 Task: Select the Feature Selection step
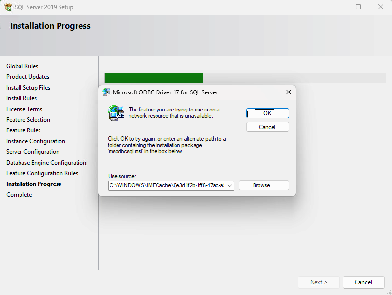(x=28, y=120)
